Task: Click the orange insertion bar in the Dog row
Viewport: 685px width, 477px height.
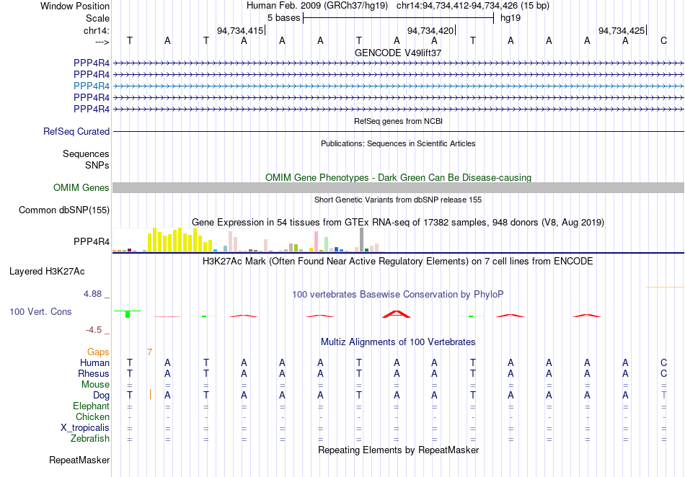Action: 150,394
